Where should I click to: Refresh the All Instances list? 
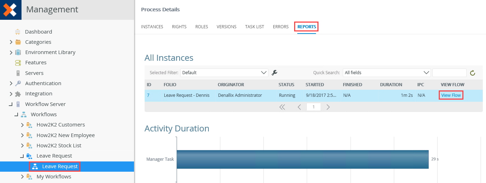click(x=473, y=73)
